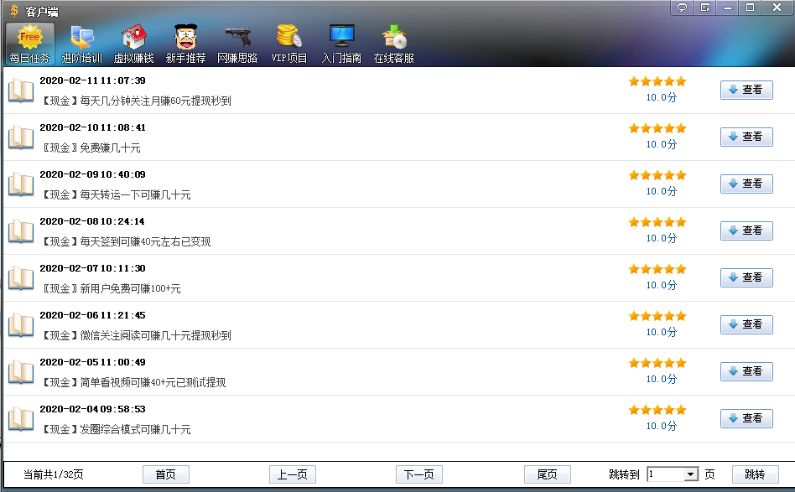This screenshot has height=492, width=795.
Task: Click book icon of 2020-02-09 entry
Action: click(x=21, y=184)
